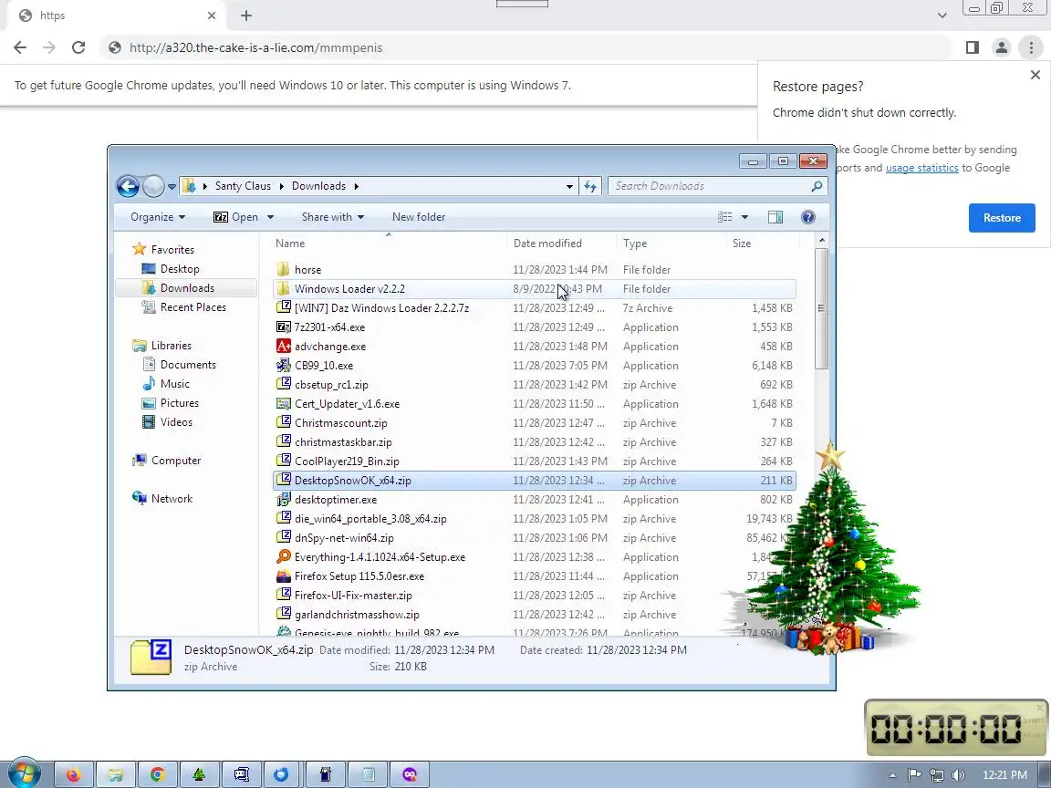
Task: Sort by Type column header
Action: click(x=671, y=244)
